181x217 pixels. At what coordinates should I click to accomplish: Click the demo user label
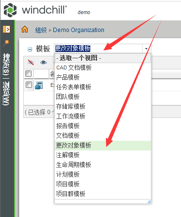84,12
